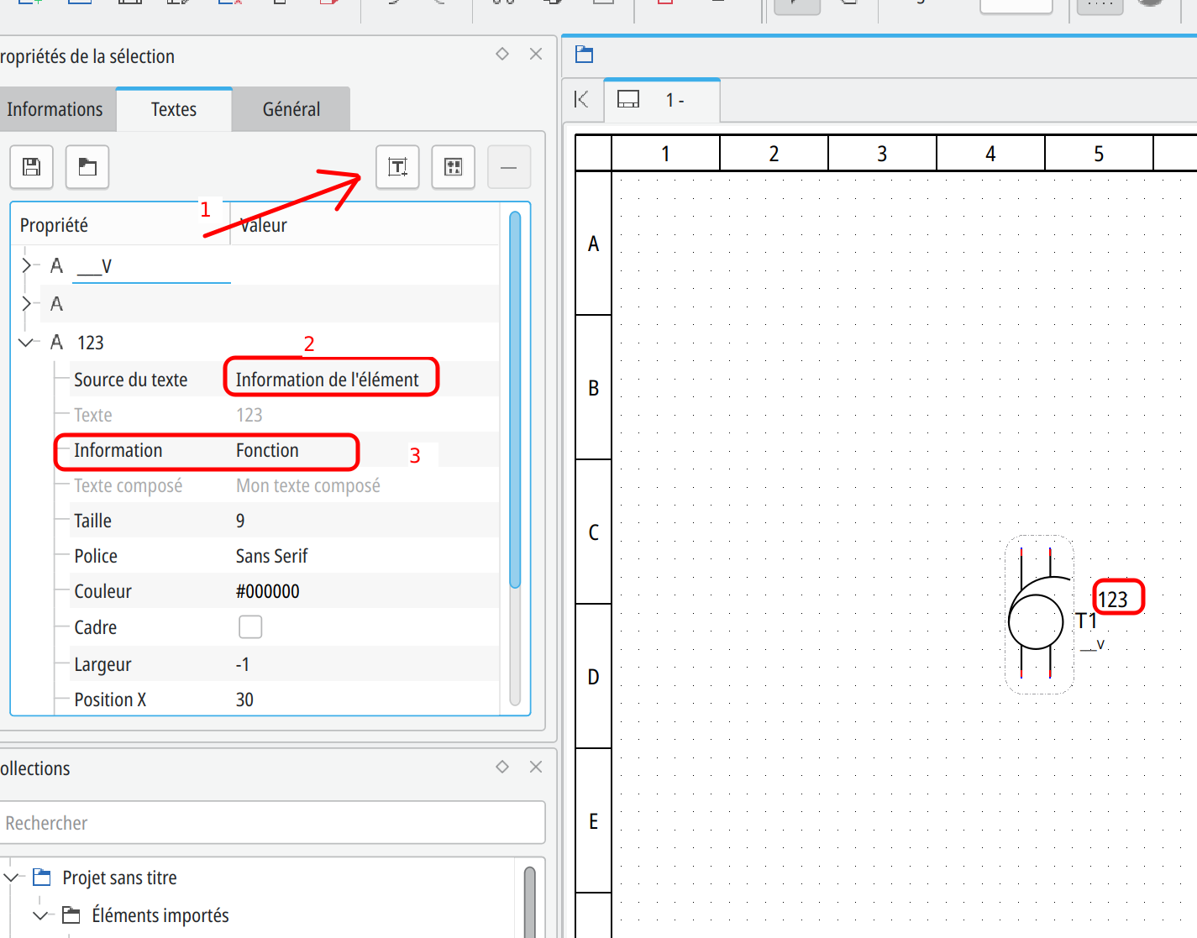Viewport: 1197px width, 938px height.
Task: Click the Valeur column header
Action: click(x=365, y=225)
